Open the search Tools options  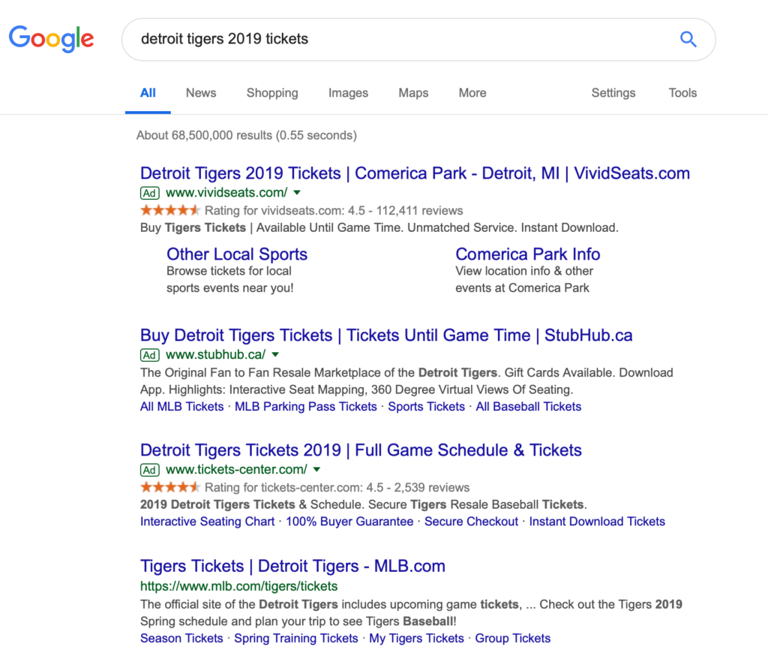point(682,92)
